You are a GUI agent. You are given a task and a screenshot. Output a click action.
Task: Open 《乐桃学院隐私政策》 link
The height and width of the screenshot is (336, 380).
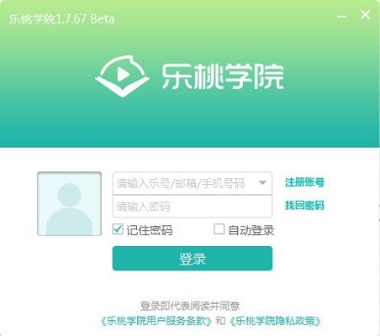[275, 321]
